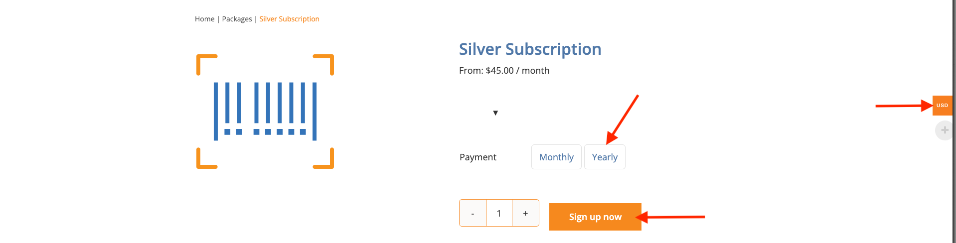Go to the Home breadcrumb link
Viewport: 956px width, 243px height.
[204, 19]
